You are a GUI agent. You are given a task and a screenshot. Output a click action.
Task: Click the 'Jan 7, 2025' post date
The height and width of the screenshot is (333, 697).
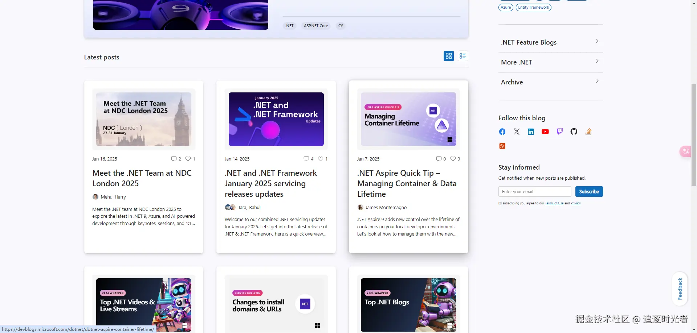coord(368,159)
